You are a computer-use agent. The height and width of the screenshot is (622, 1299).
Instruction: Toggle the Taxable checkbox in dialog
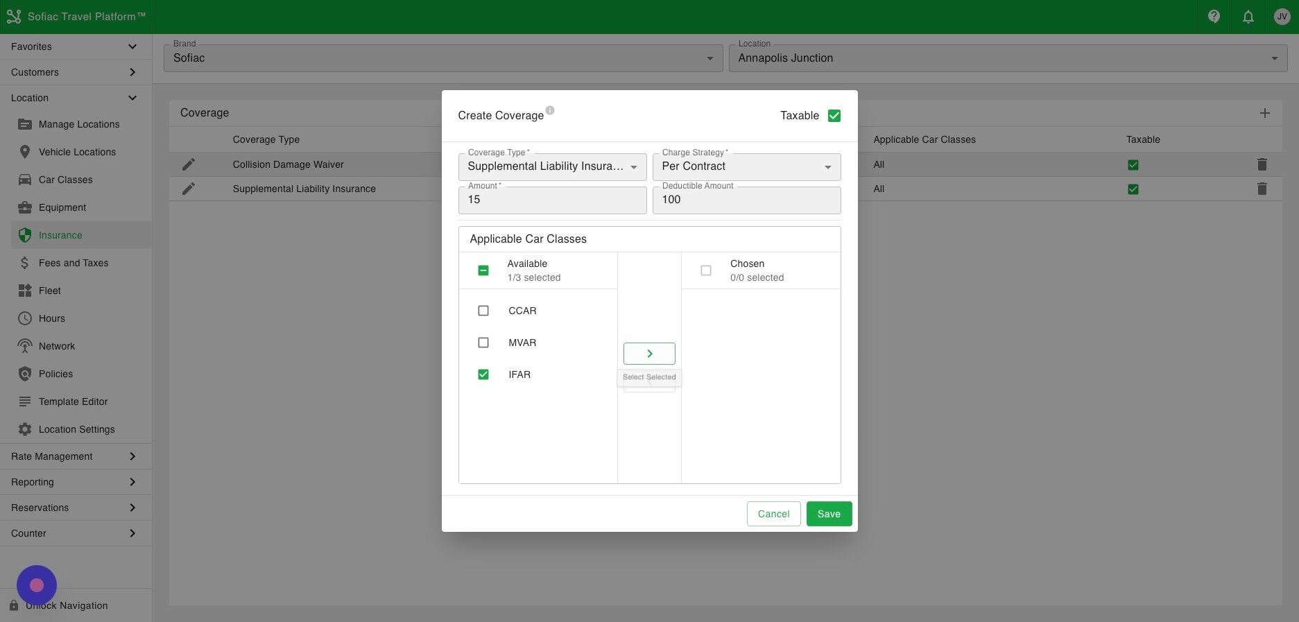(x=834, y=116)
